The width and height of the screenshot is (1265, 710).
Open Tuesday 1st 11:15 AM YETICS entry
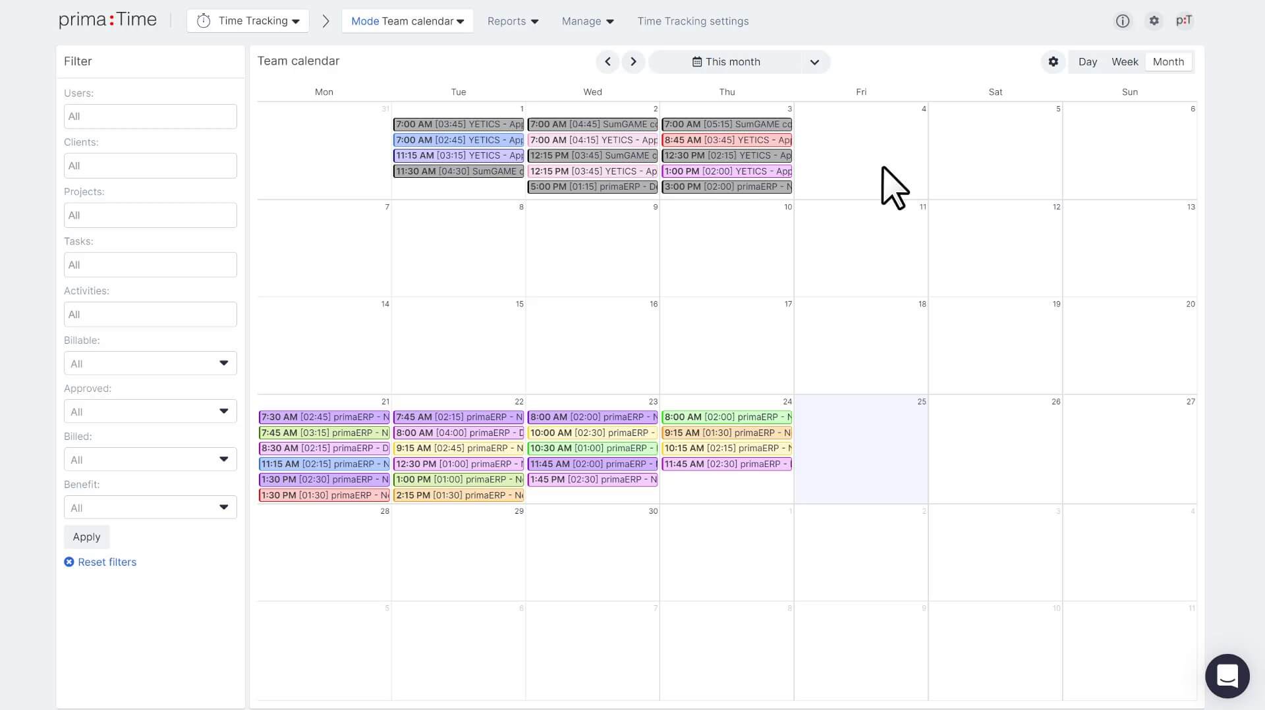[459, 155]
